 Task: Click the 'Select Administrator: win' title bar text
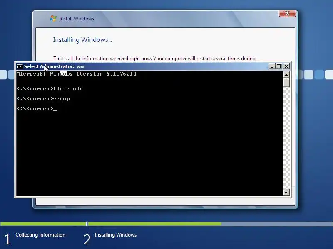(54, 66)
